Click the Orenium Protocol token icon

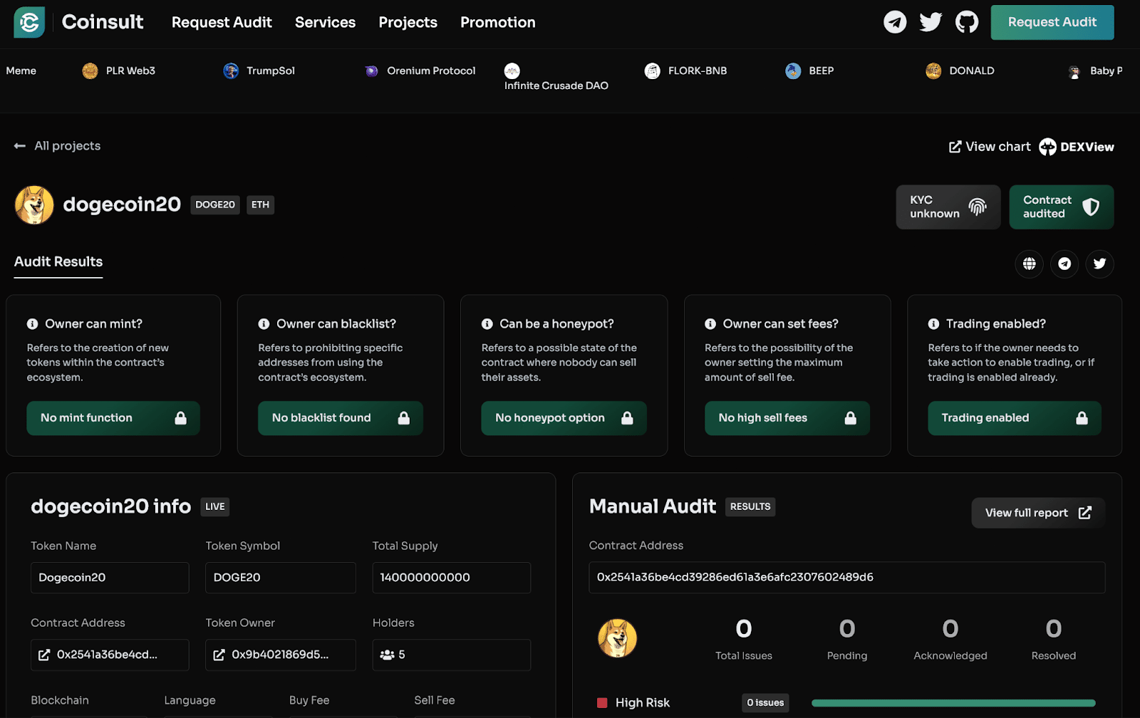click(371, 71)
